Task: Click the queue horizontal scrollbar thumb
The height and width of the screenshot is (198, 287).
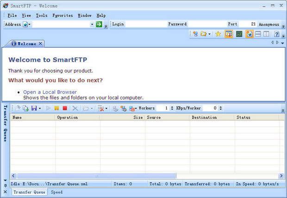Action: [x=96, y=176]
